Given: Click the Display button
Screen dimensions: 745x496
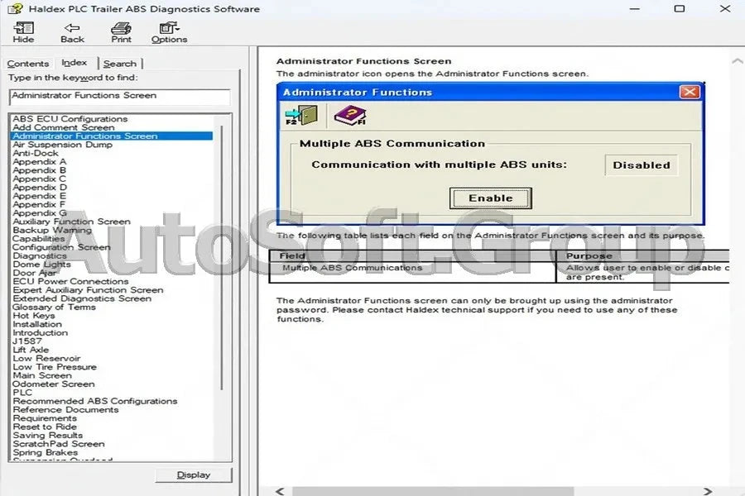Looking at the screenshot, I should (193, 475).
